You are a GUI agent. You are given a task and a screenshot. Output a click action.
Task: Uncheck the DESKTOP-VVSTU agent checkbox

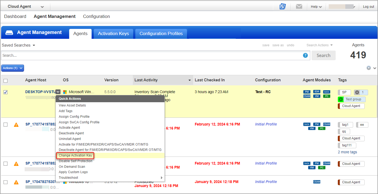pyautogui.click(x=6, y=92)
